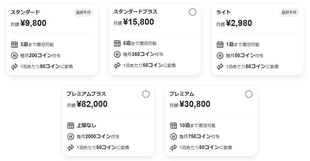Click the coin icon beside 毎月350コイン付与

click(117, 54)
